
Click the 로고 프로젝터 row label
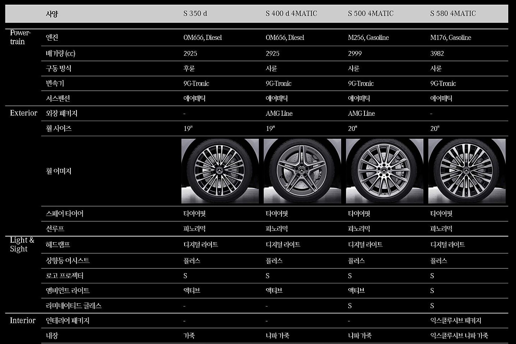(64, 276)
